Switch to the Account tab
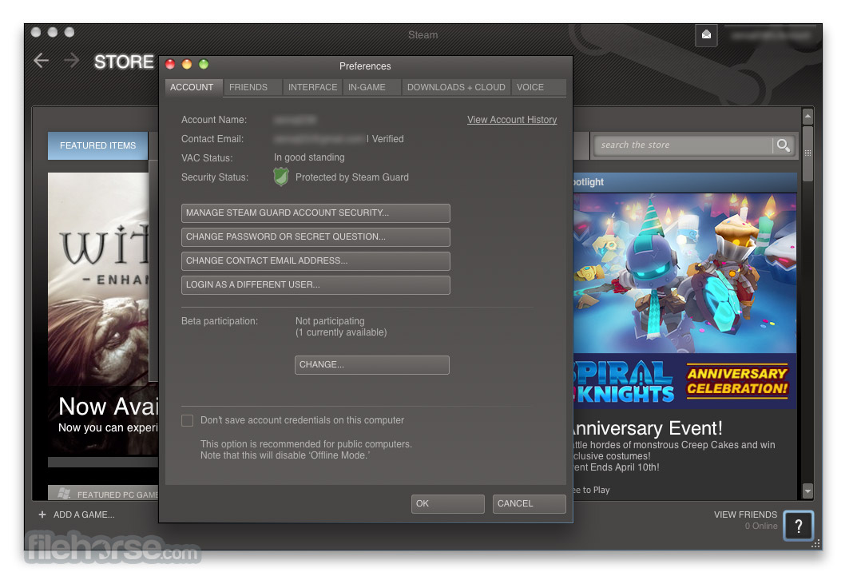857x588 pixels. [x=193, y=87]
